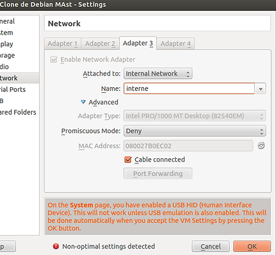Screen dimensions: 276x255
Task: Open the Adapter Type dropdown
Action: click(195, 116)
